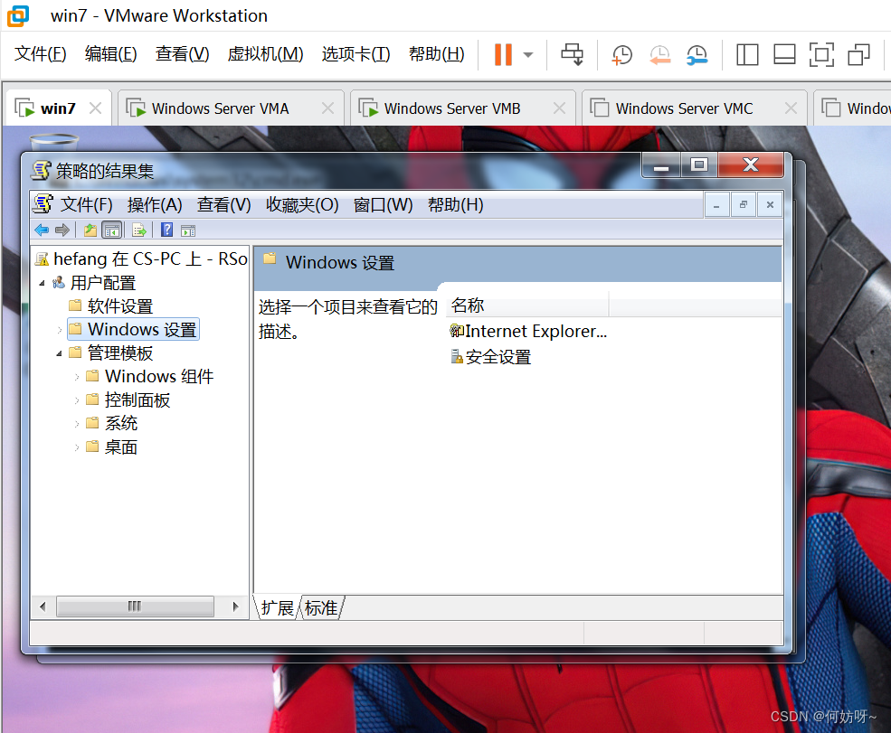Image resolution: width=891 pixels, height=733 pixels.
Task: Toggle the thumbnail bar view
Action: [x=784, y=54]
